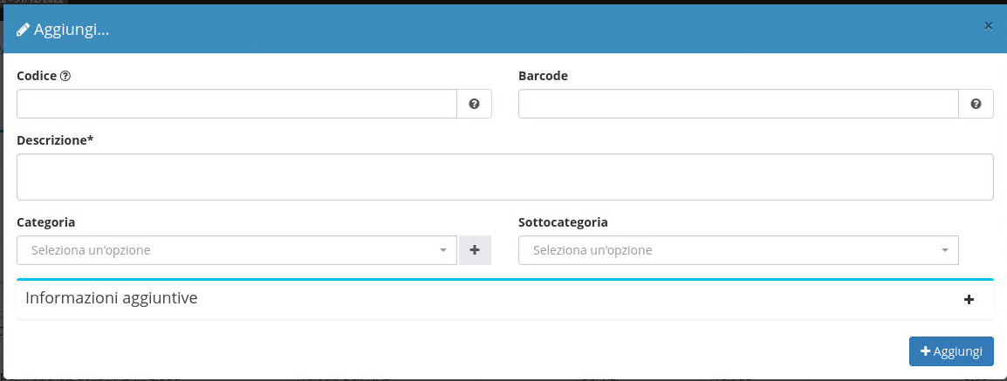
Task: Click the Aggiungi... dialog title text
Action: coord(72,30)
